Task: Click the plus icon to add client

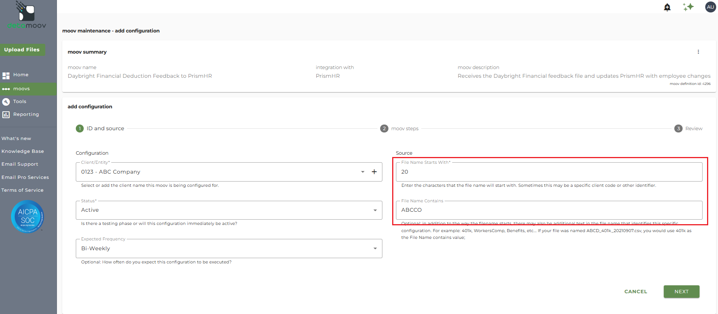Action: click(374, 172)
